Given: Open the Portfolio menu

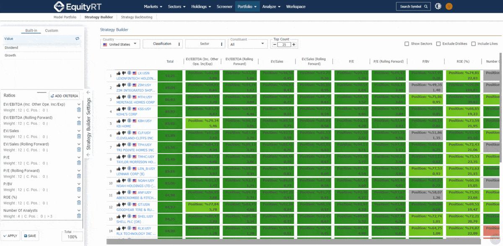Looking at the screenshot, I should click(x=247, y=7).
